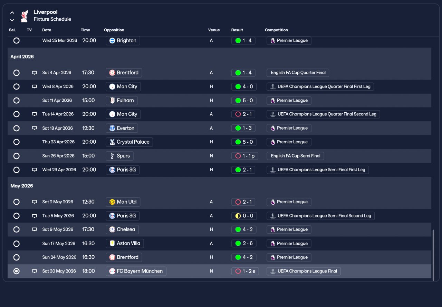This screenshot has height=307, width=442.
Task: Sort by the Date column header
Action: [47, 30]
